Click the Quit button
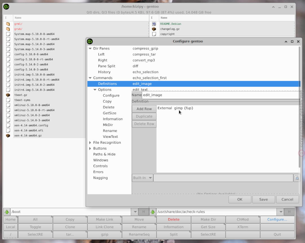 (x=277, y=235)
